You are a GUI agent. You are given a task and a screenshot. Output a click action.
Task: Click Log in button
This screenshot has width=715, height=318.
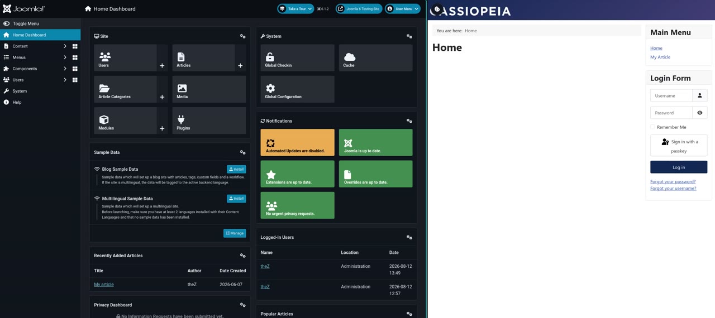tap(679, 167)
